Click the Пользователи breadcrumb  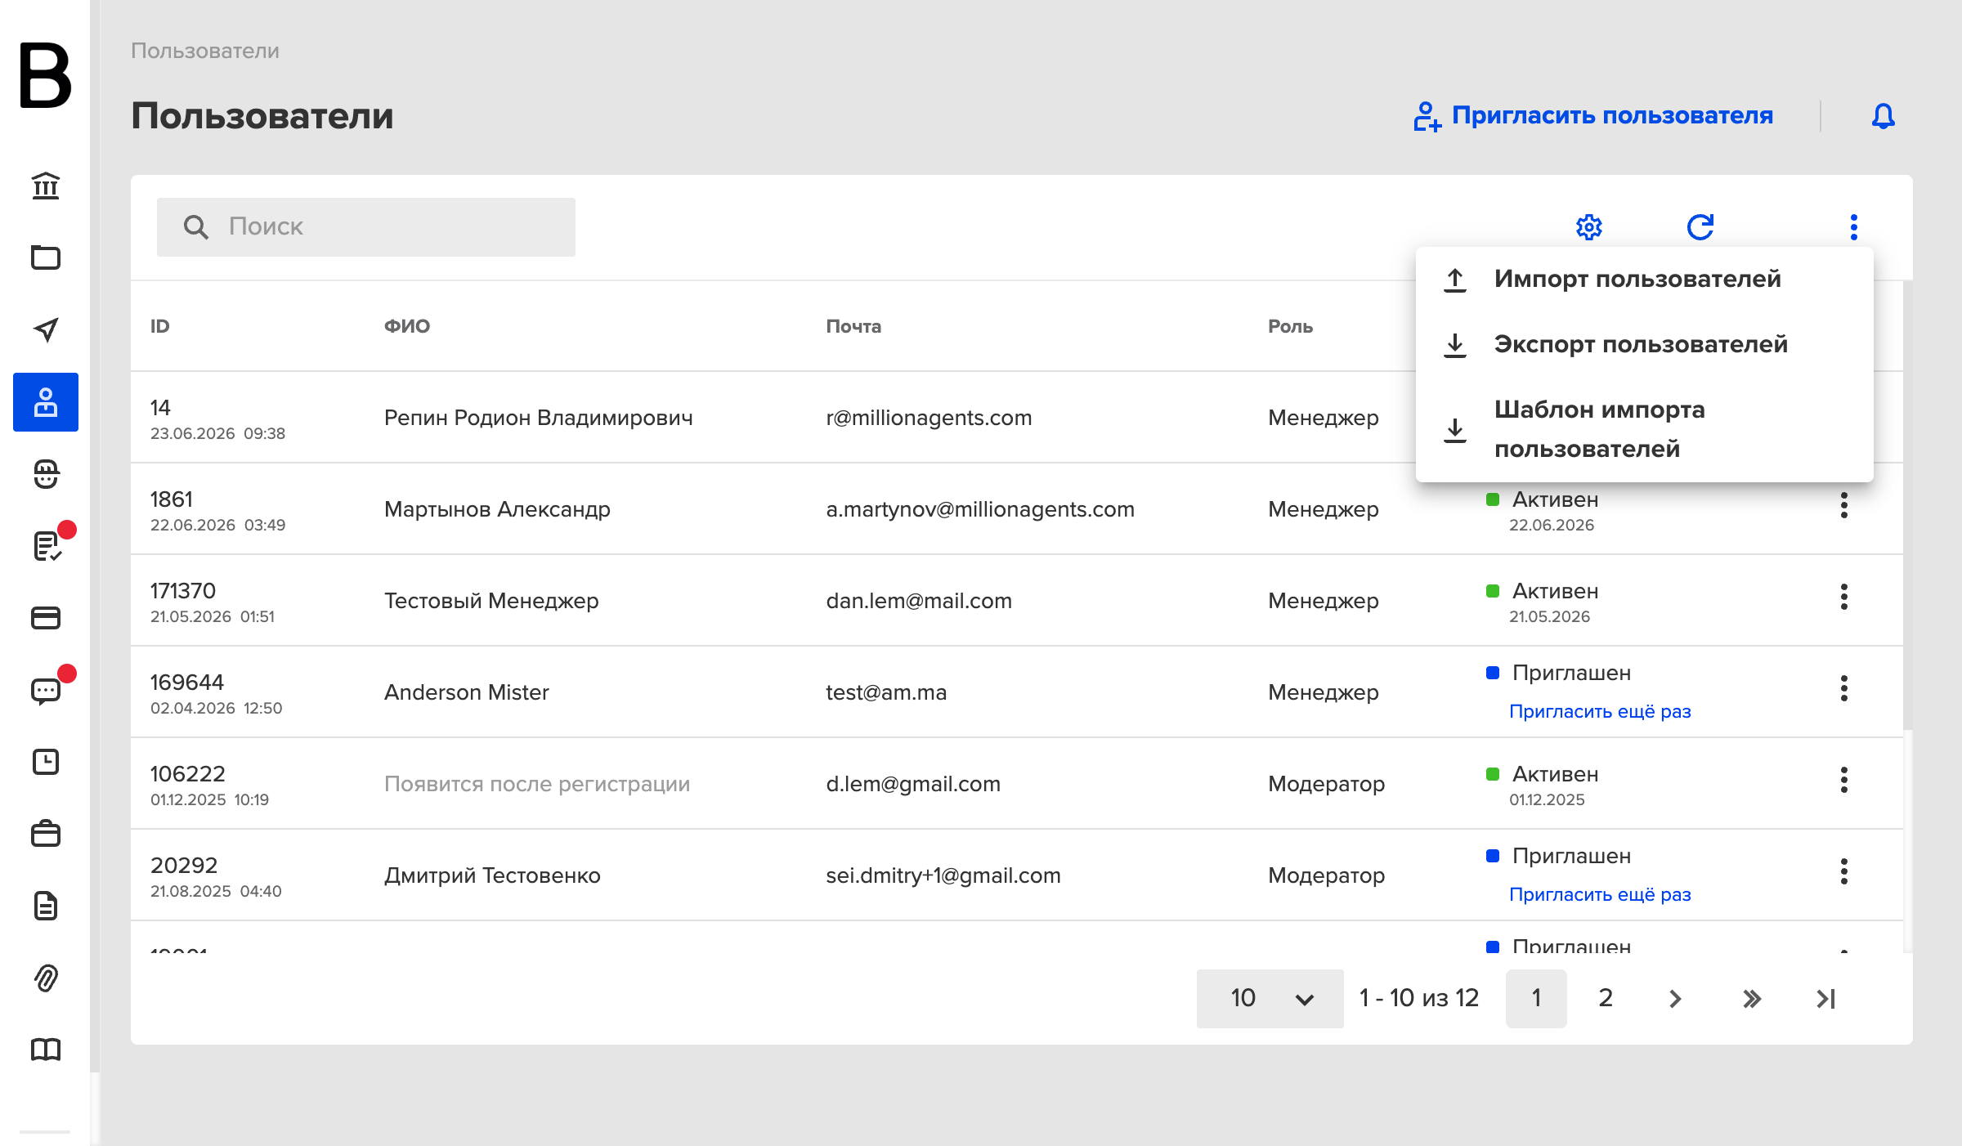pos(205,51)
